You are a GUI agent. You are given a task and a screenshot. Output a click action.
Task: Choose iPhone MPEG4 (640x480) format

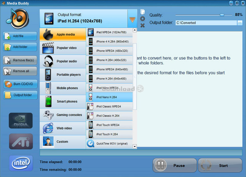coord(109,69)
